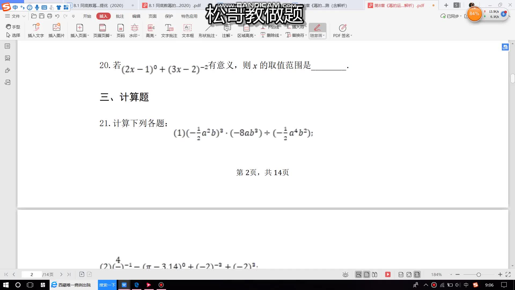This screenshot has height=290, width=515.
Task: Switch to the Protect (保护) ribbon tab
Action: [x=169, y=16]
